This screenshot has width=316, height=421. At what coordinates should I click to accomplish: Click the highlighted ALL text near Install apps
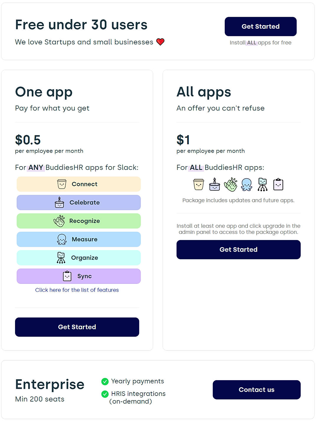click(x=251, y=43)
